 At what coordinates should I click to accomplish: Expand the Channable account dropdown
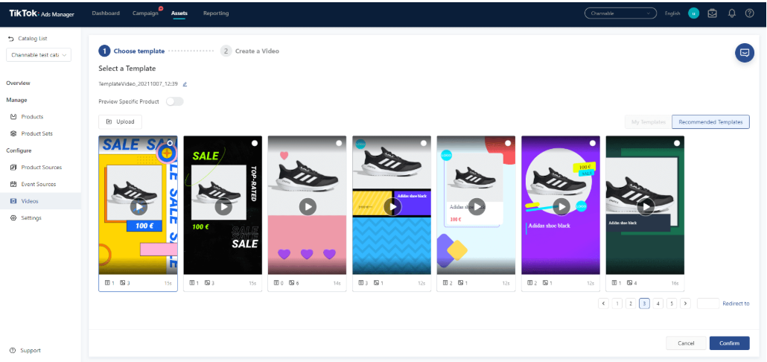pos(620,13)
